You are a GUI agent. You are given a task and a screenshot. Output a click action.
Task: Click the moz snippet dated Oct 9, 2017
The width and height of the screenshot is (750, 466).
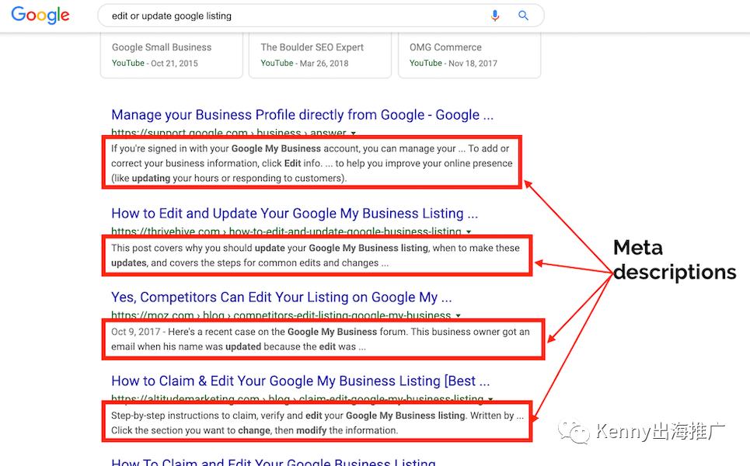(320, 339)
